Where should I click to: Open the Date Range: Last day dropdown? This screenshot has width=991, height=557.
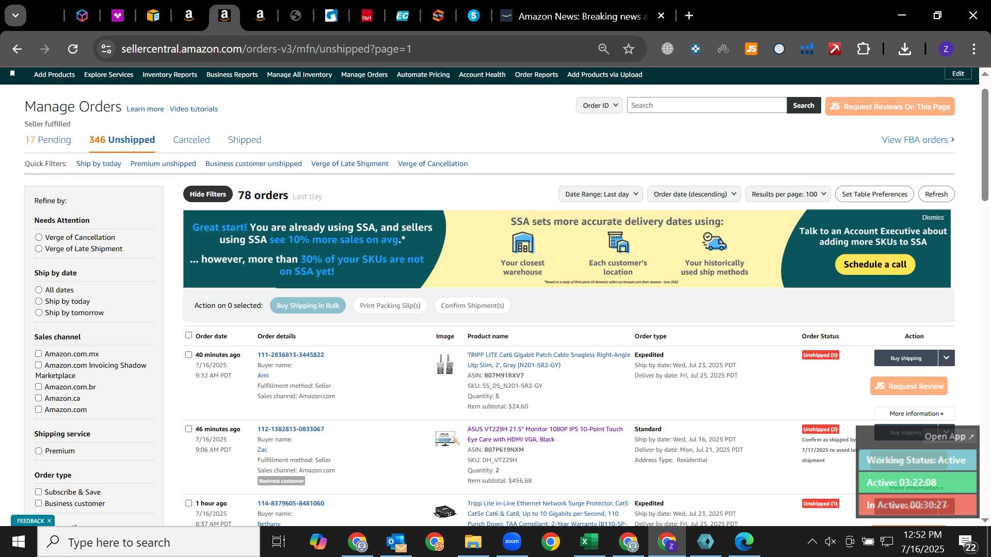point(601,194)
